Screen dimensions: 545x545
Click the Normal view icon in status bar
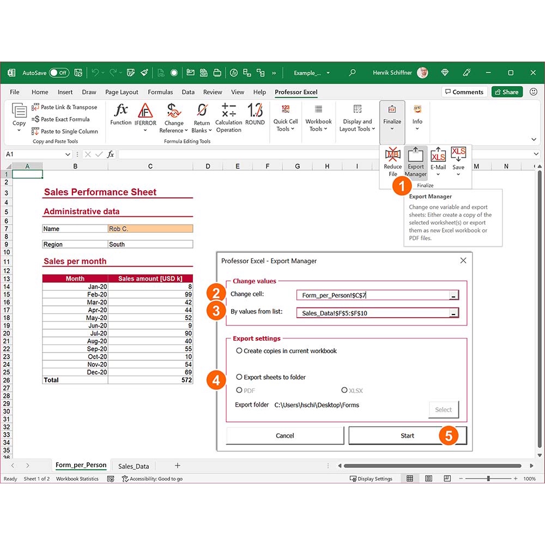pos(410,479)
